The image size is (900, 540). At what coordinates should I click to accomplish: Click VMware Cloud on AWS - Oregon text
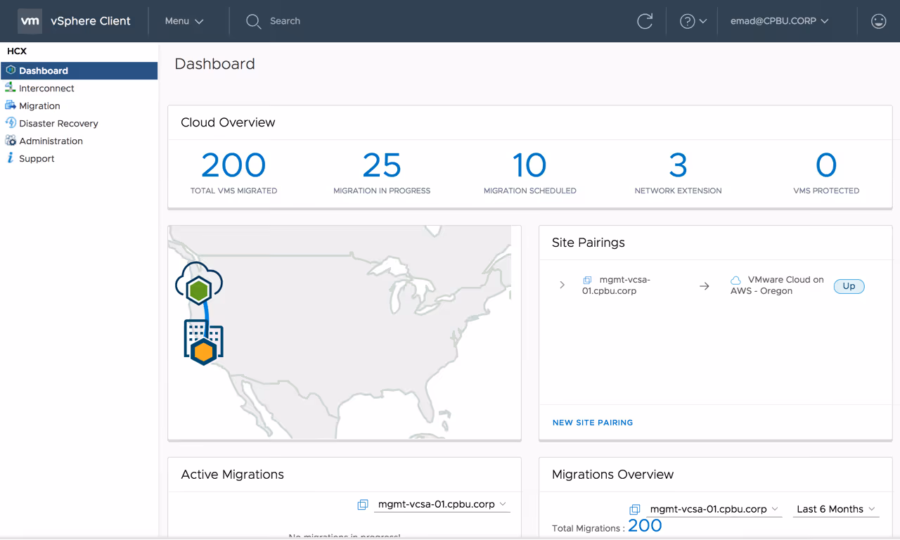tap(777, 285)
